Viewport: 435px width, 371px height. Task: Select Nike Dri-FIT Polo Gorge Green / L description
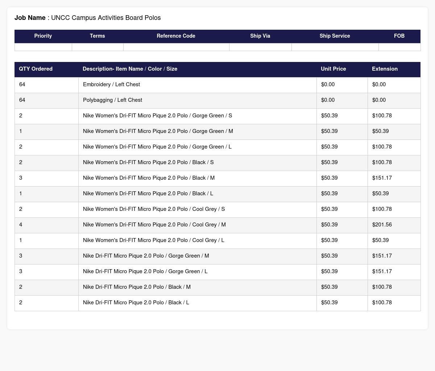pos(145,271)
